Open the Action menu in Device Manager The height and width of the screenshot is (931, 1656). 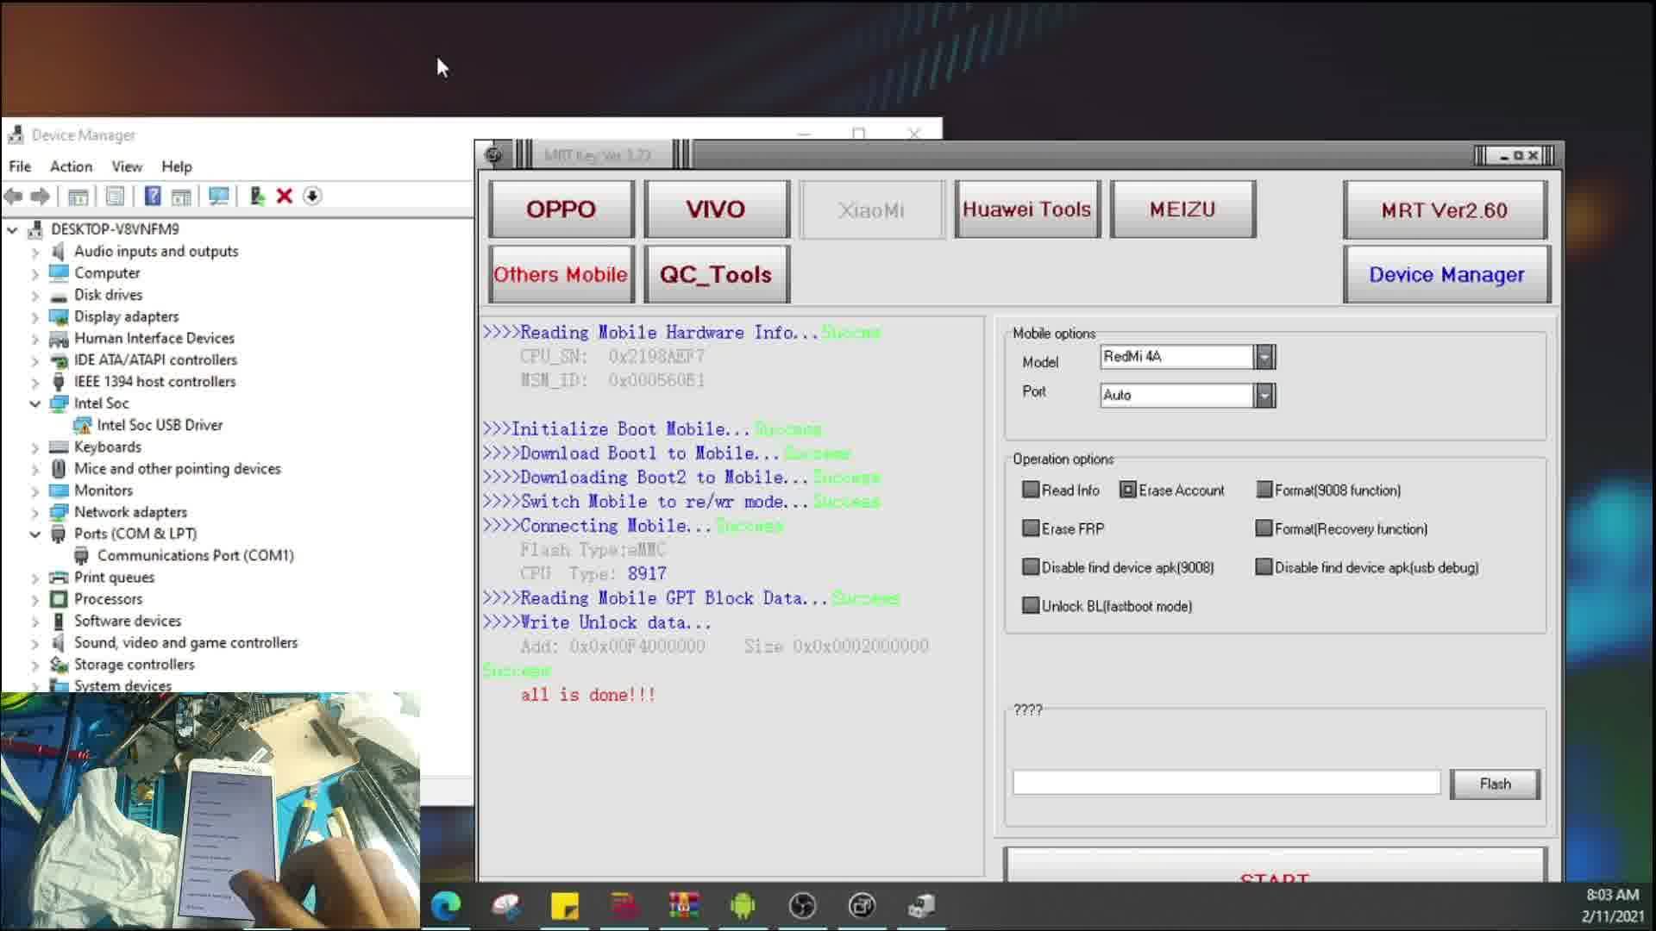tap(71, 166)
